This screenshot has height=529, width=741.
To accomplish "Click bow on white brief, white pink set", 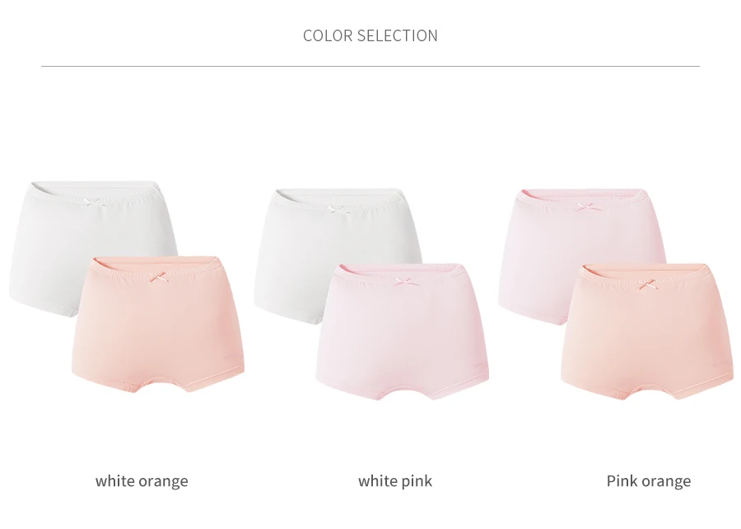I will 338,208.
